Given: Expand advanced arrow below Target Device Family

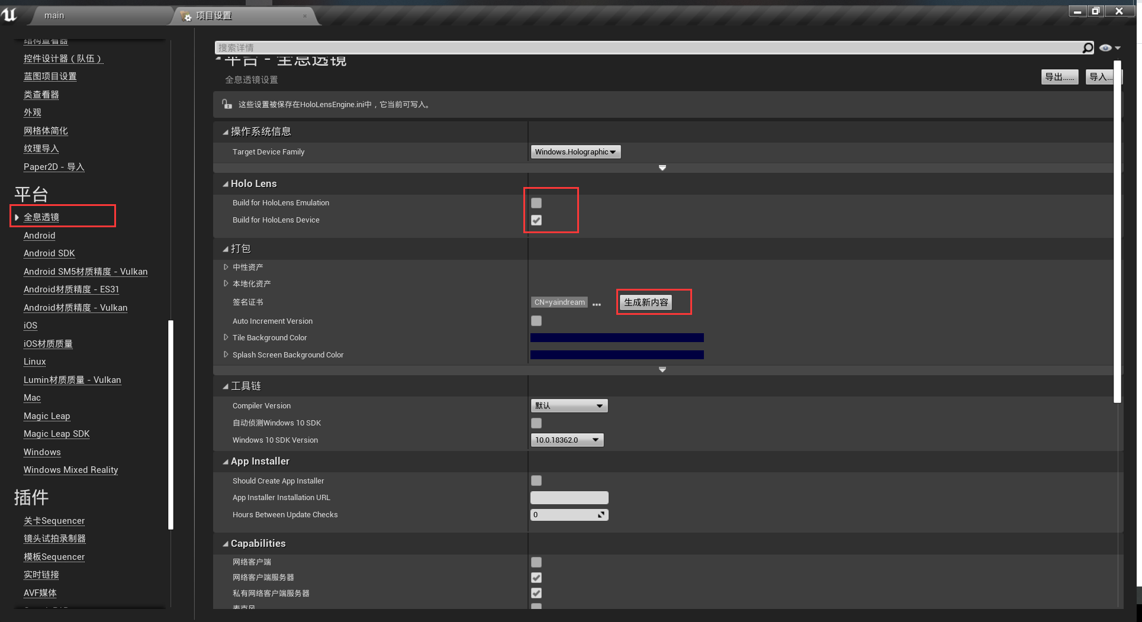Looking at the screenshot, I should point(662,168).
